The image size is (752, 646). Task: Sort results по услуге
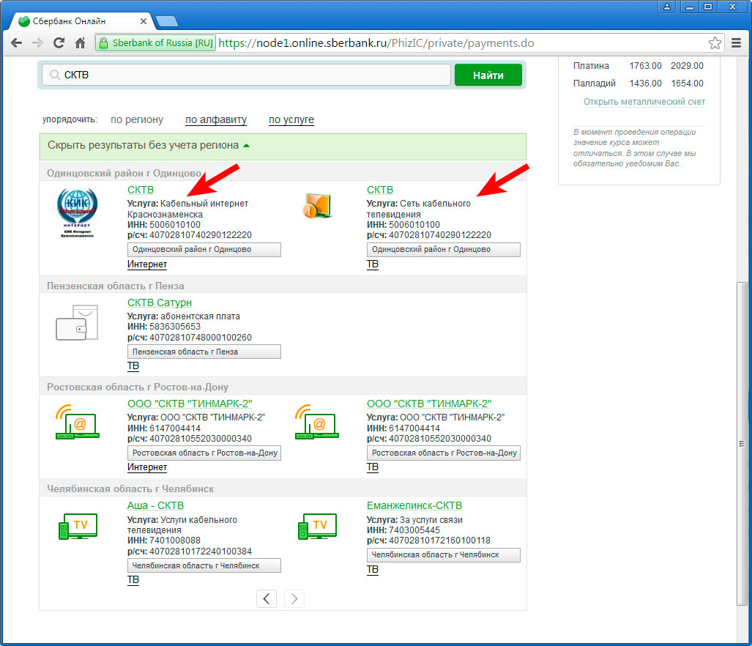(291, 119)
